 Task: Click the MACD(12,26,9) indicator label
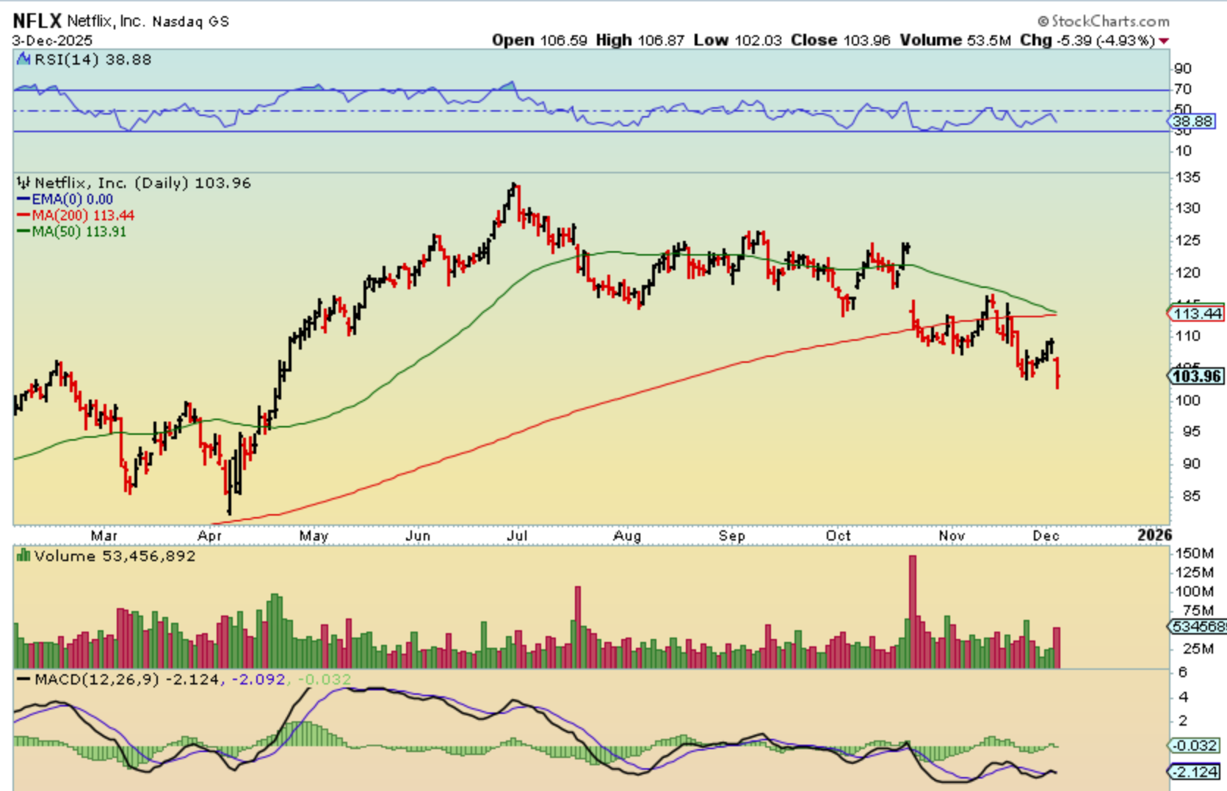[x=97, y=680]
